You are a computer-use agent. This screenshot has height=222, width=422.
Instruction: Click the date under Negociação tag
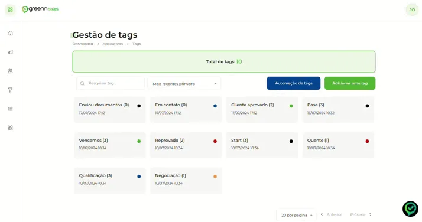coord(169,183)
